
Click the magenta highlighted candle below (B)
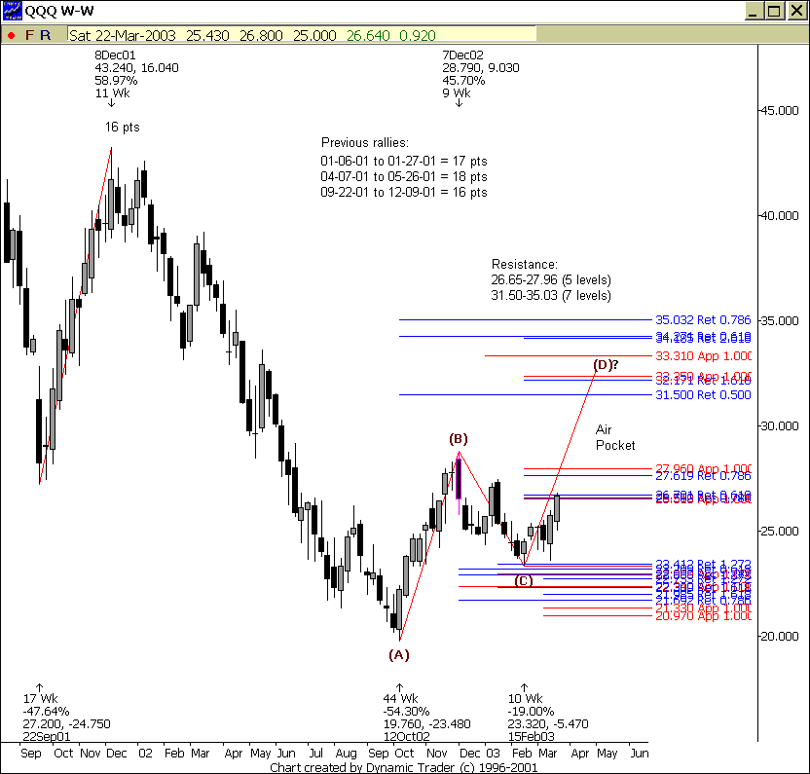tap(459, 483)
